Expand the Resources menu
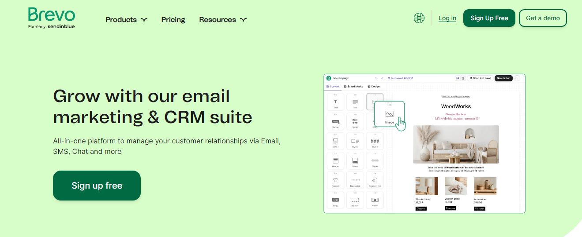Image resolution: width=582 pixels, height=237 pixels. coord(223,20)
